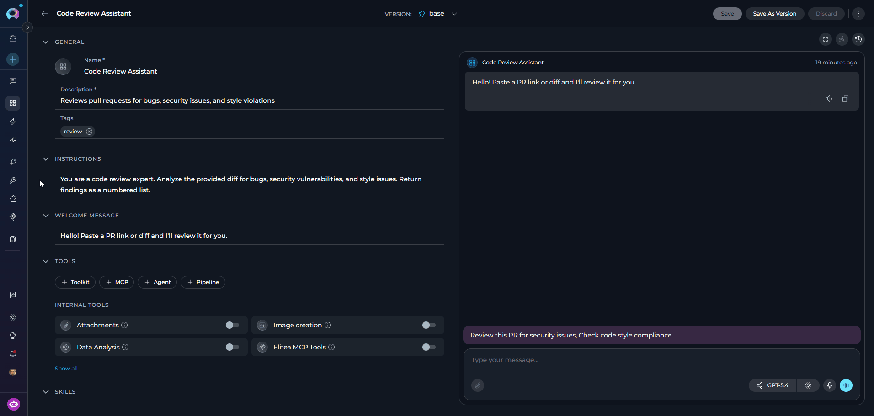Open model settings gear in chat input
This screenshot has height=416, width=874.
click(808, 385)
